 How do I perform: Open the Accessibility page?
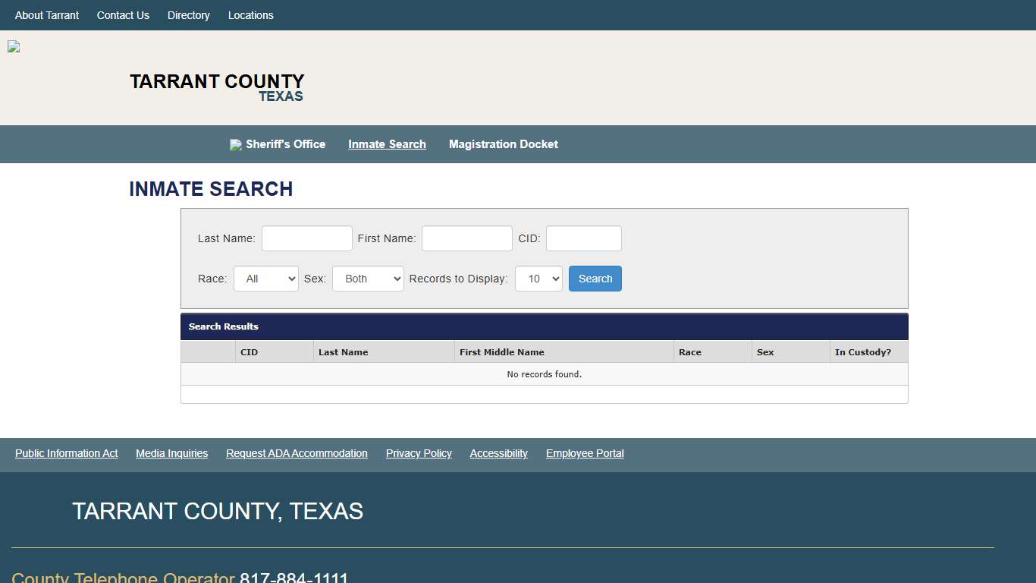pos(498,453)
